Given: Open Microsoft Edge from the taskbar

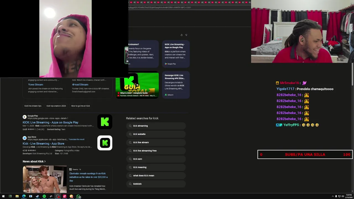Looking at the screenshot, I should (24, 196).
